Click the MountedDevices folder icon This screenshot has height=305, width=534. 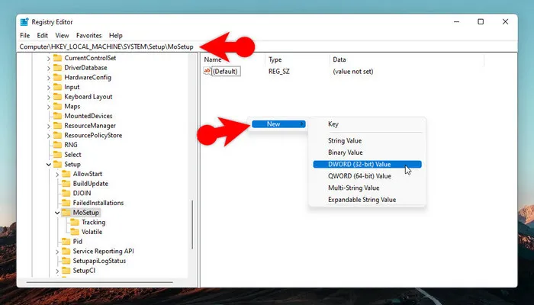point(56,116)
